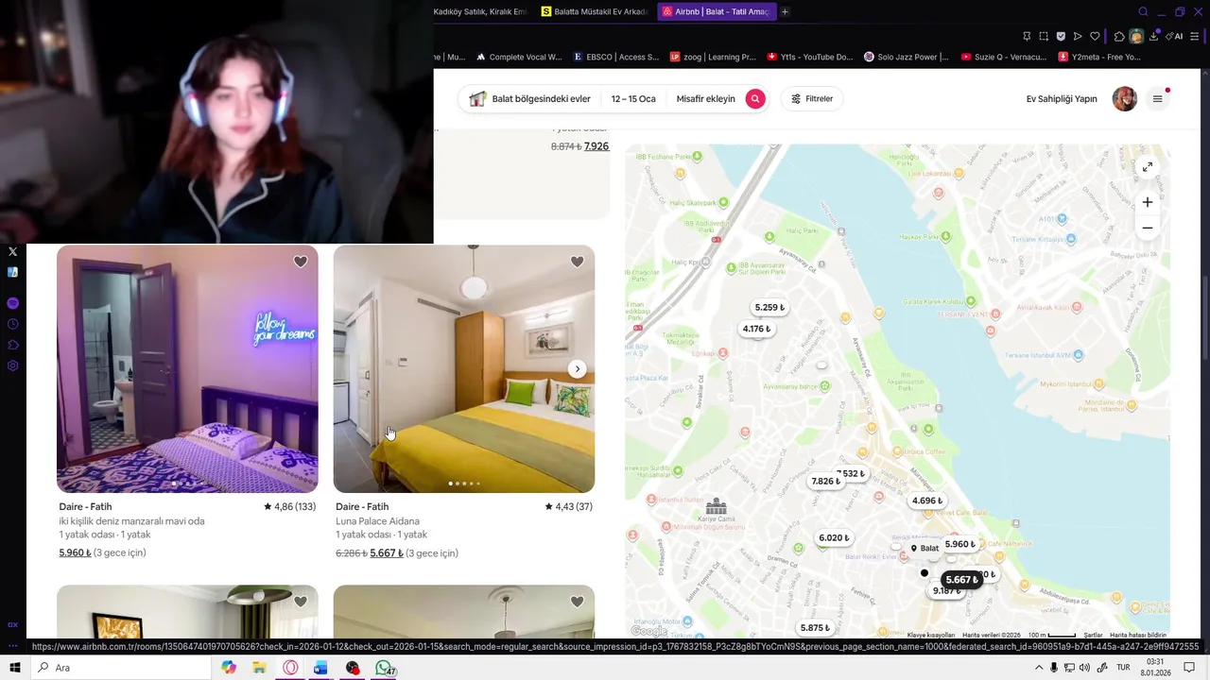This screenshot has height=680, width=1210.
Task: Open the tab search magnifier icon
Action: 1143,11
